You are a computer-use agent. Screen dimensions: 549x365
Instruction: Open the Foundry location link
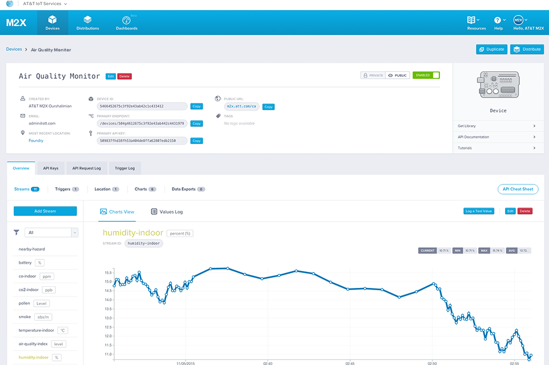click(x=36, y=141)
